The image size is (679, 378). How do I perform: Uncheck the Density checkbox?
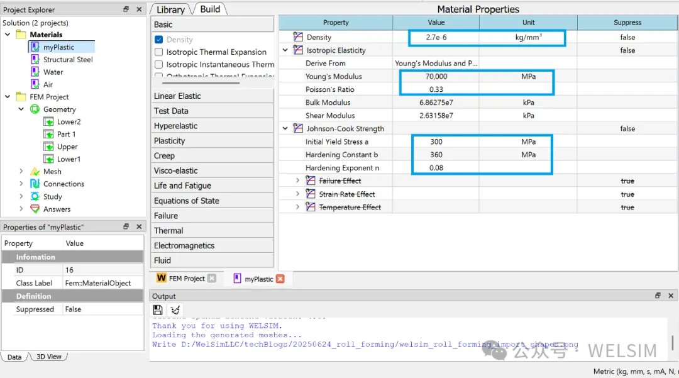(x=159, y=40)
